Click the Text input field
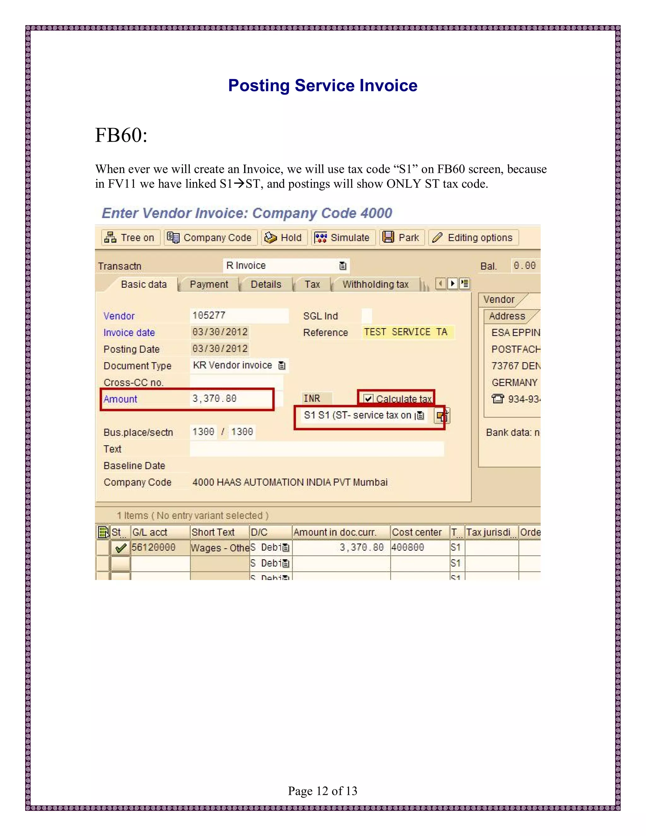The height and width of the screenshot is (836, 646). click(317, 449)
